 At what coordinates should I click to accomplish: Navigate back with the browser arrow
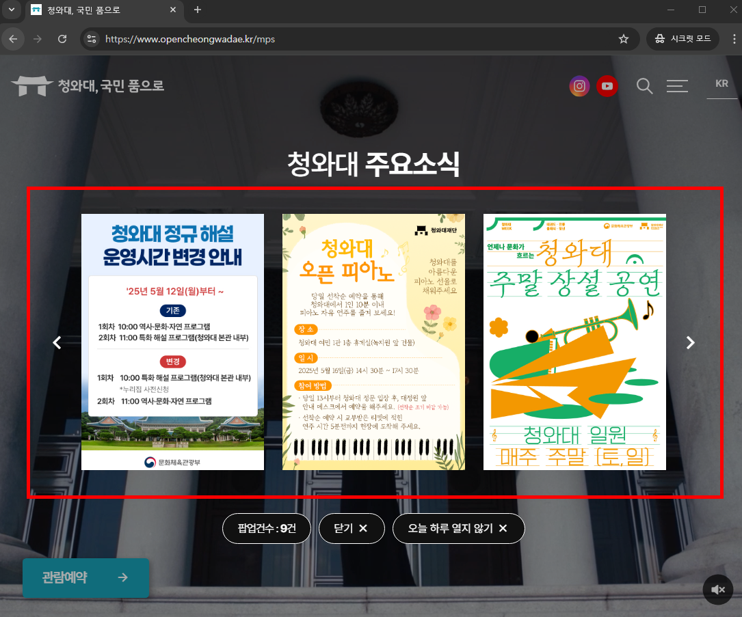click(x=13, y=39)
